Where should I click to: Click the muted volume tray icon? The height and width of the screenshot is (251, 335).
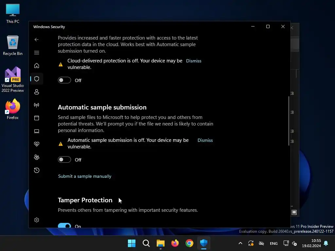(x=294, y=243)
